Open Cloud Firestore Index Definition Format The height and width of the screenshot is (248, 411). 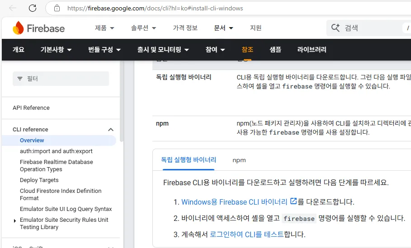[61, 194]
